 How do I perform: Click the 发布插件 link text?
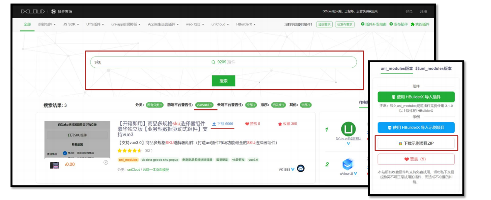click(401, 24)
